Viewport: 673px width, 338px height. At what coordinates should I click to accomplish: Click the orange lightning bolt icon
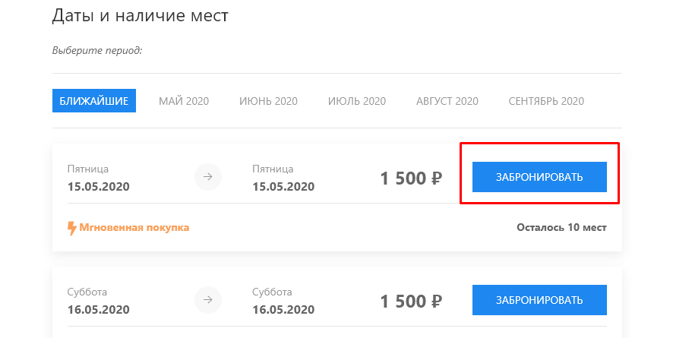click(x=72, y=228)
